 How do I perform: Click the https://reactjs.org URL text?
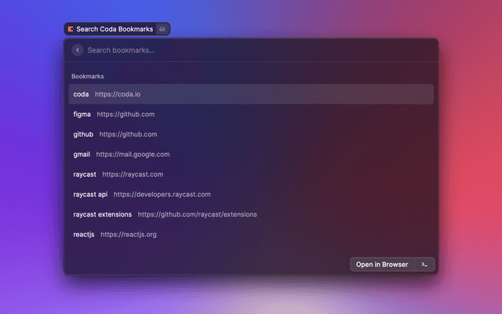point(129,234)
